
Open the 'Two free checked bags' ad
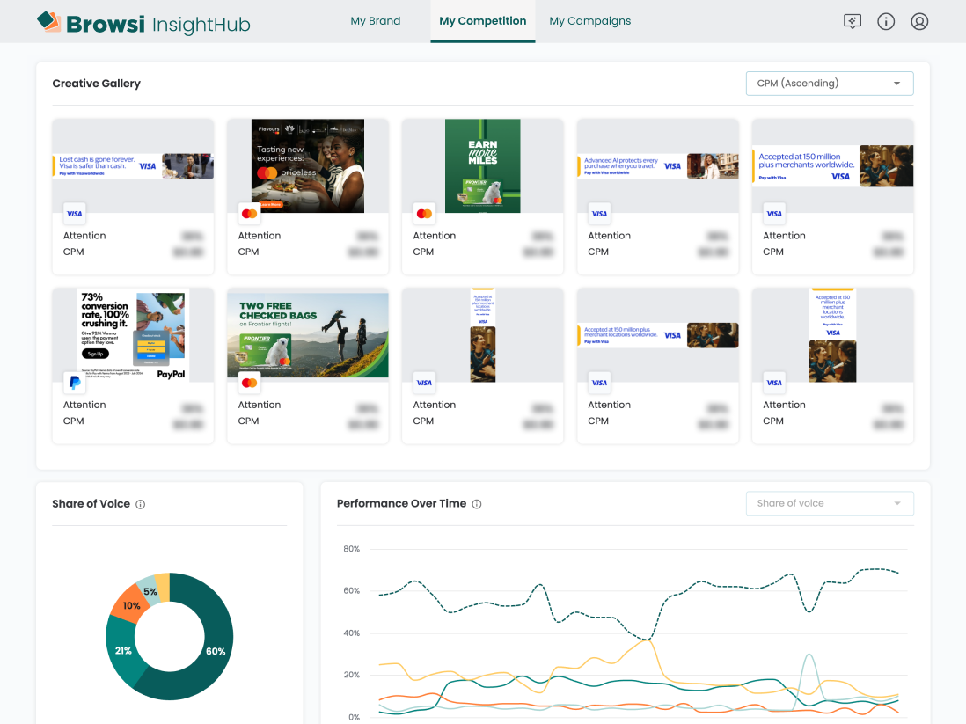pyautogui.click(x=308, y=335)
